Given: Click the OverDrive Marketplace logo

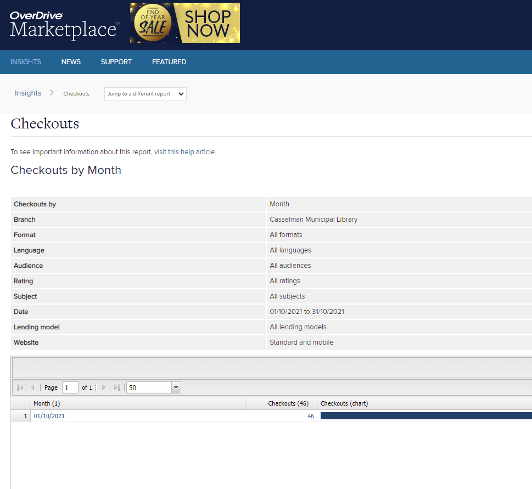Looking at the screenshot, I should coord(64,25).
